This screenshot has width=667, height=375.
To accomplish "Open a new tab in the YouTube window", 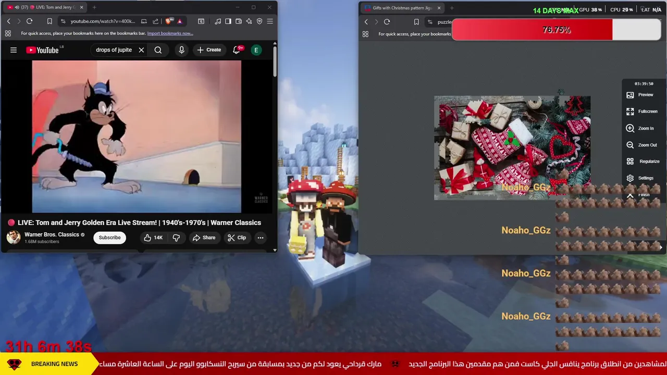I will click(x=94, y=7).
